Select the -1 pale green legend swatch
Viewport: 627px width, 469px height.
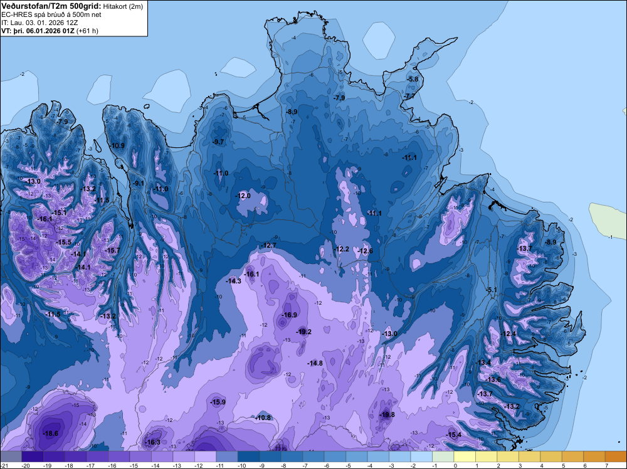[443, 456]
